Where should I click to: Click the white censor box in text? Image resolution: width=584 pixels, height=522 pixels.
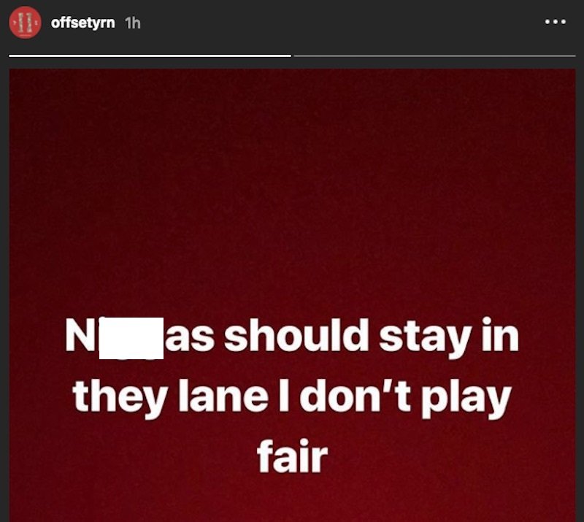(131, 338)
